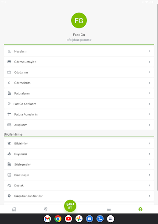Tap the FG profile avatar
The height and width of the screenshot is (224, 158).
coord(79,21)
